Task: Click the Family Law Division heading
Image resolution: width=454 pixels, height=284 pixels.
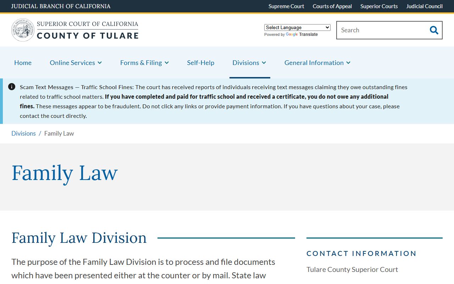Action: [79, 237]
